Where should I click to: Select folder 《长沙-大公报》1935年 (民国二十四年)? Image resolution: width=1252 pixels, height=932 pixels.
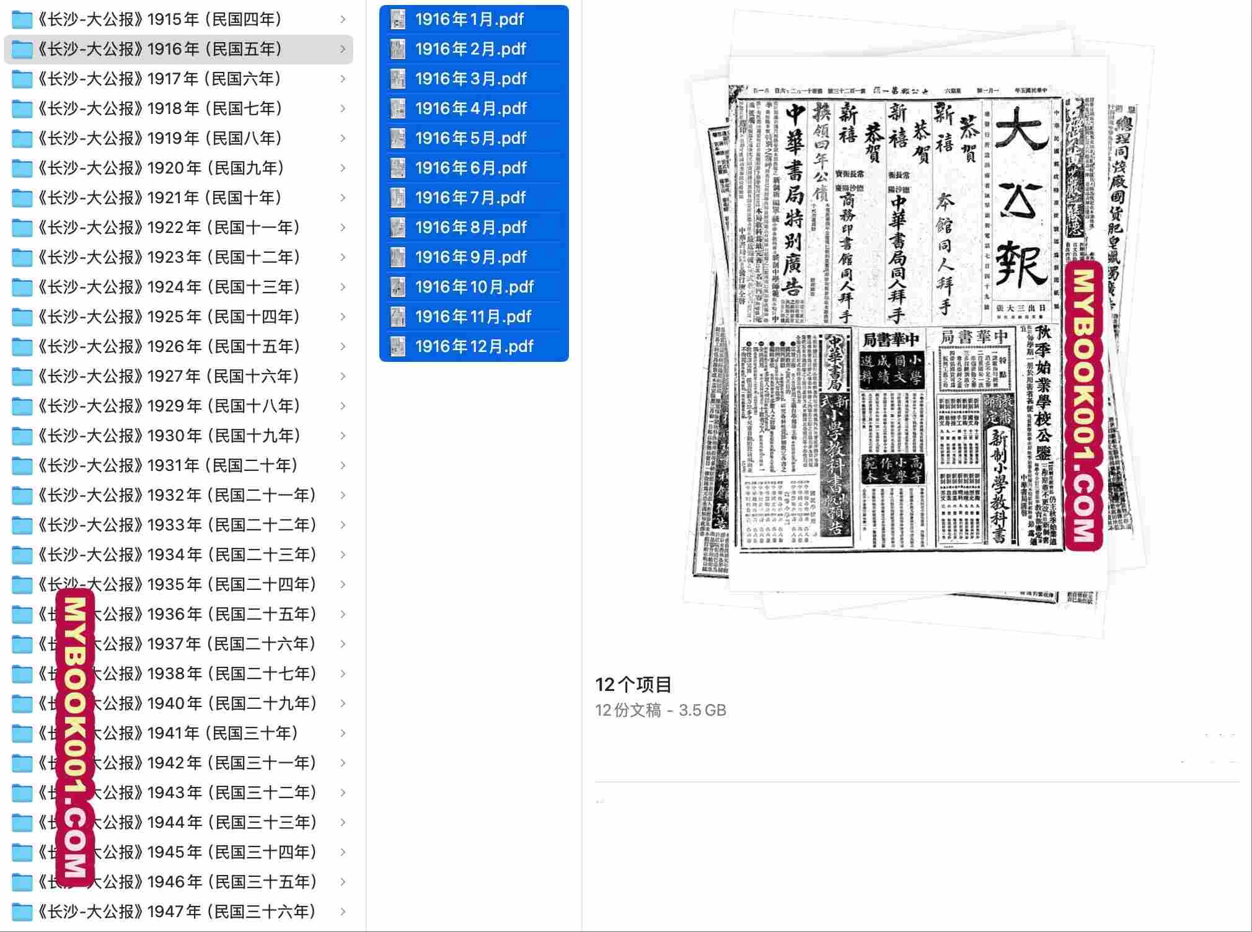(x=179, y=585)
